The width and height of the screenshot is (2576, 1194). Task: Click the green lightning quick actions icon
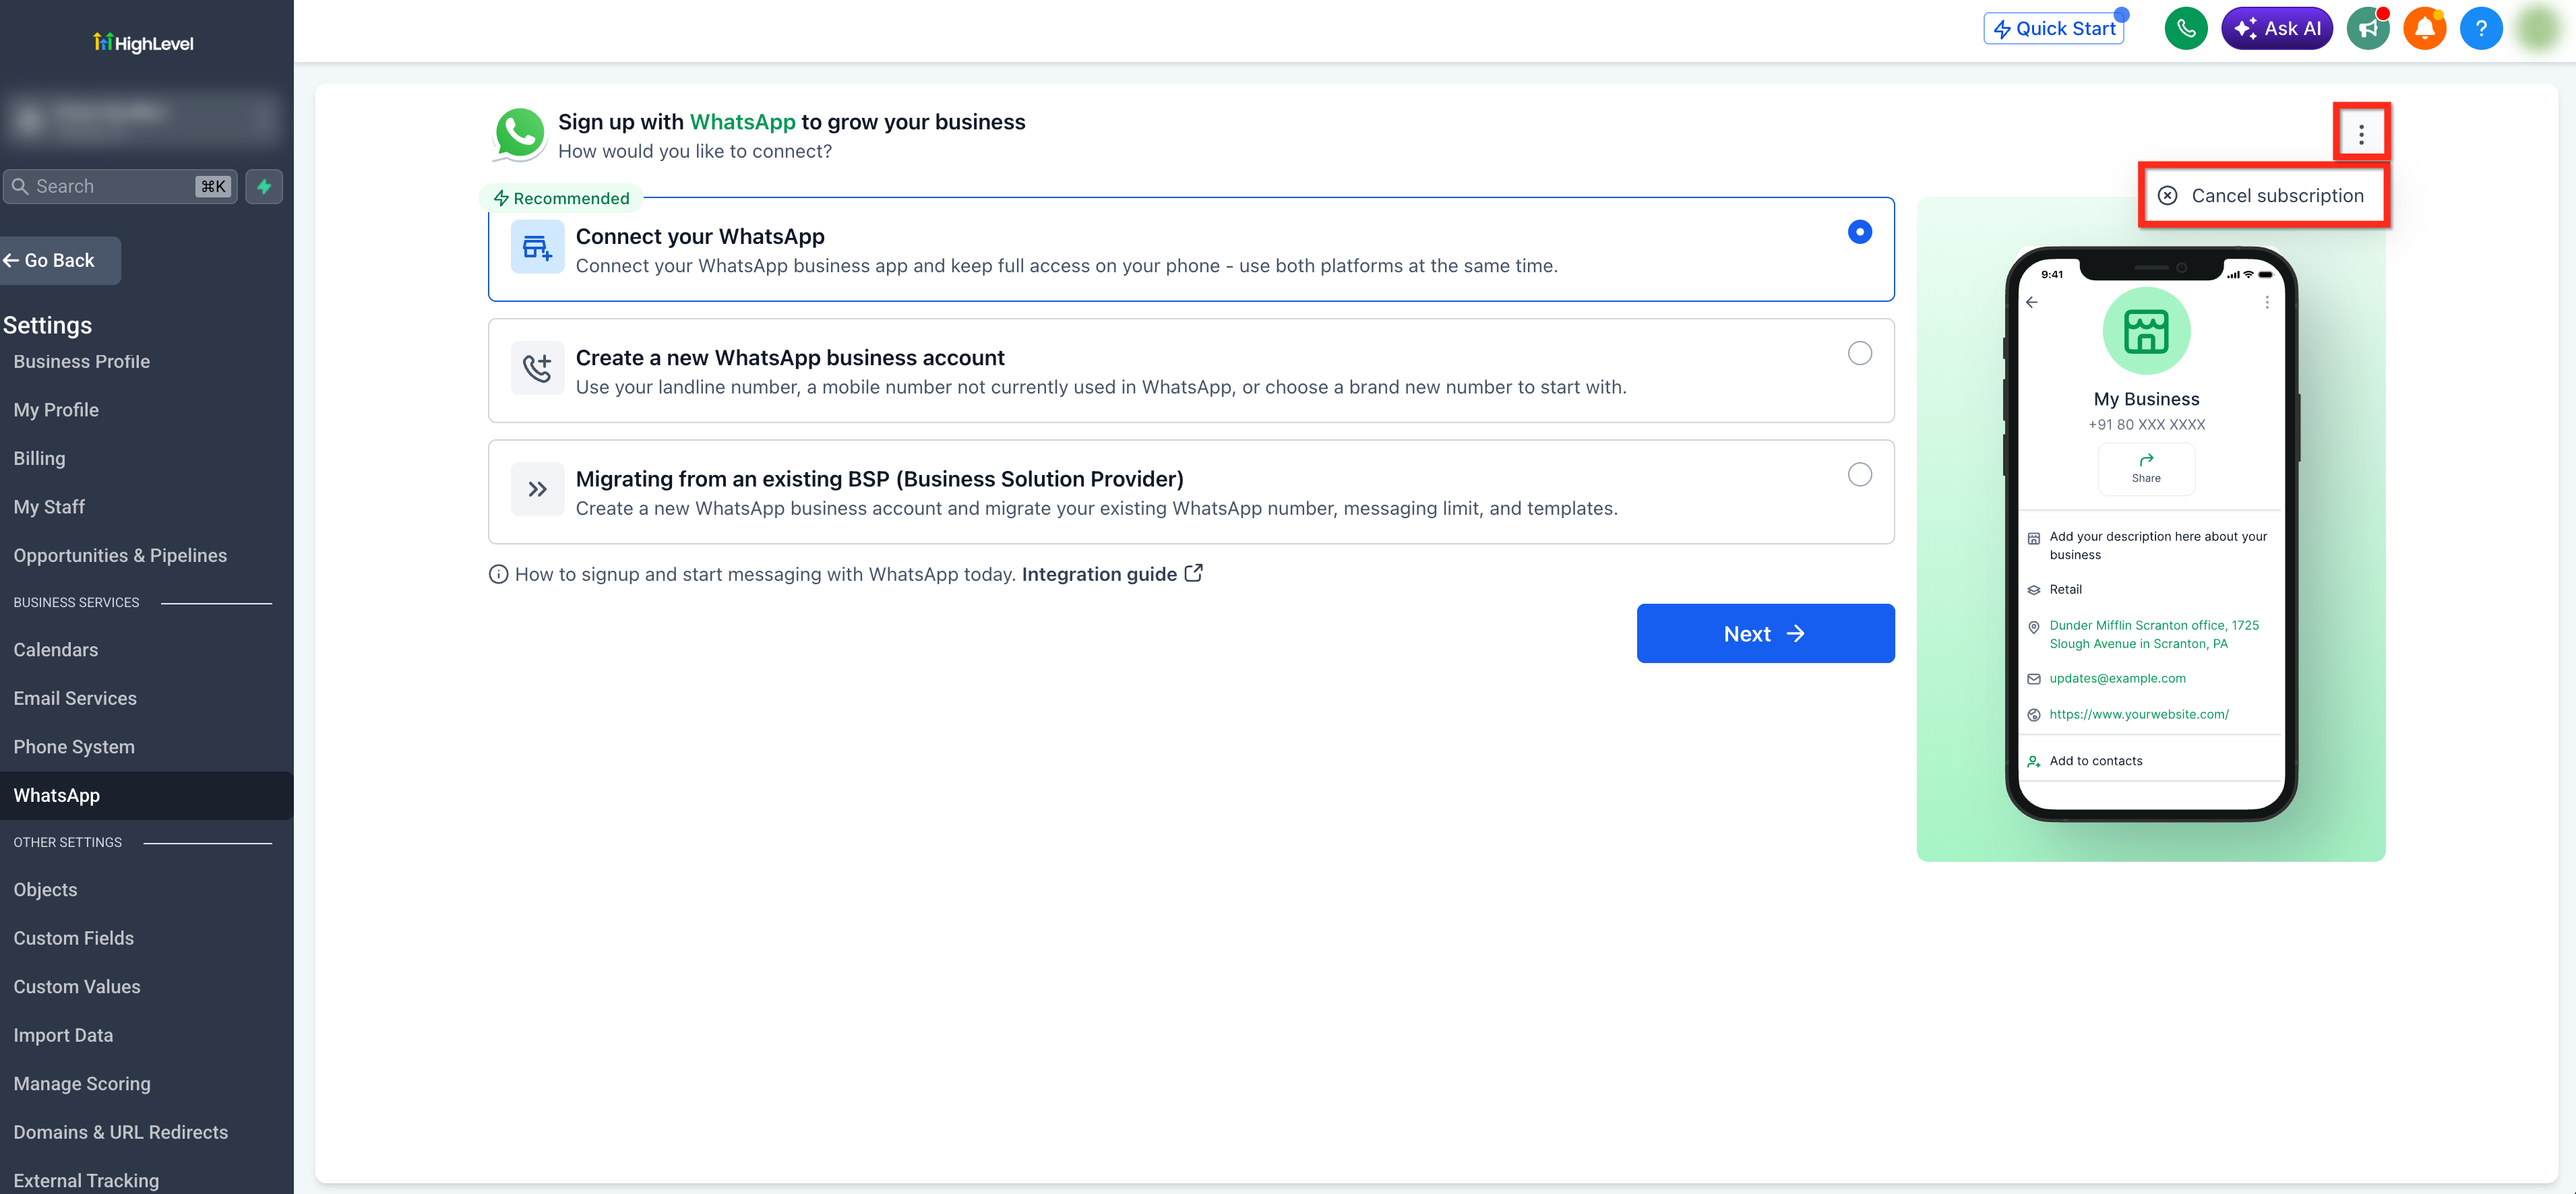(x=264, y=186)
